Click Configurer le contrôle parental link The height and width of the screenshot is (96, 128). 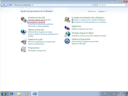point(90,22)
